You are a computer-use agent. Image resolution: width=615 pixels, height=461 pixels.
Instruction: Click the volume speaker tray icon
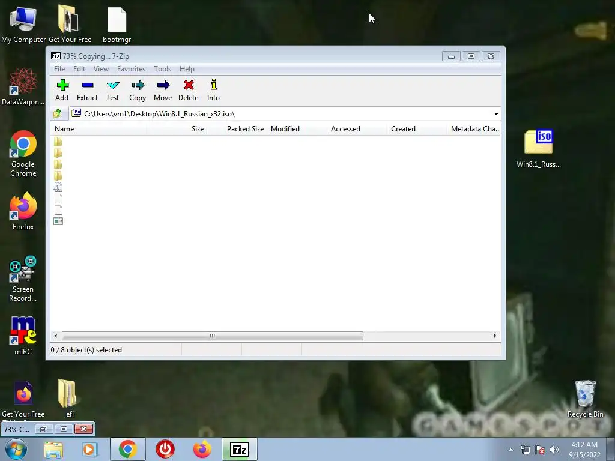point(554,450)
